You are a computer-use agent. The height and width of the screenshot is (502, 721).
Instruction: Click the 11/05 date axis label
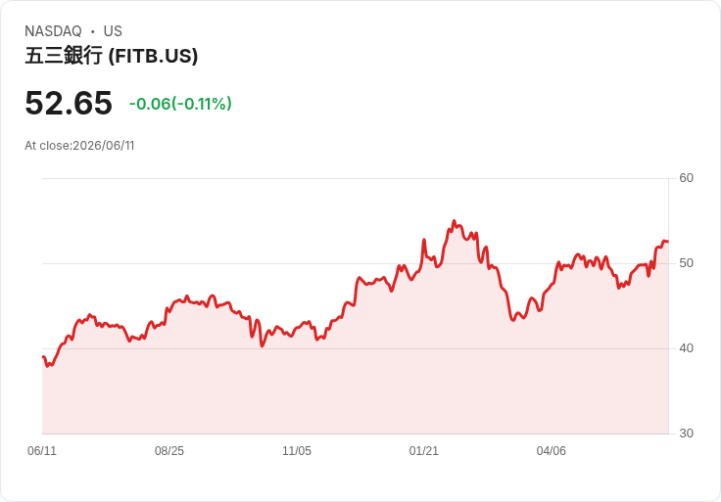point(297,450)
